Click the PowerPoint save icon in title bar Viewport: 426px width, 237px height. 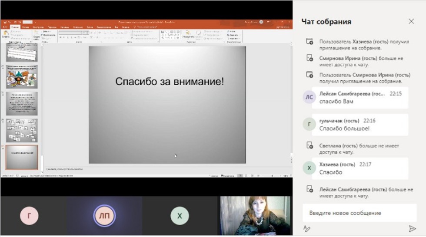click(4, 22)
